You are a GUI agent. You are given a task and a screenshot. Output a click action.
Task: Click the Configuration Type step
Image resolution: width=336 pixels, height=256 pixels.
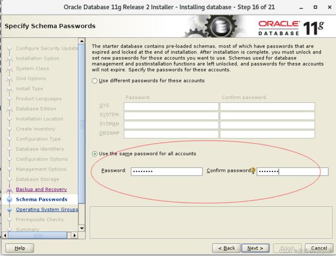tap(38, 139)
